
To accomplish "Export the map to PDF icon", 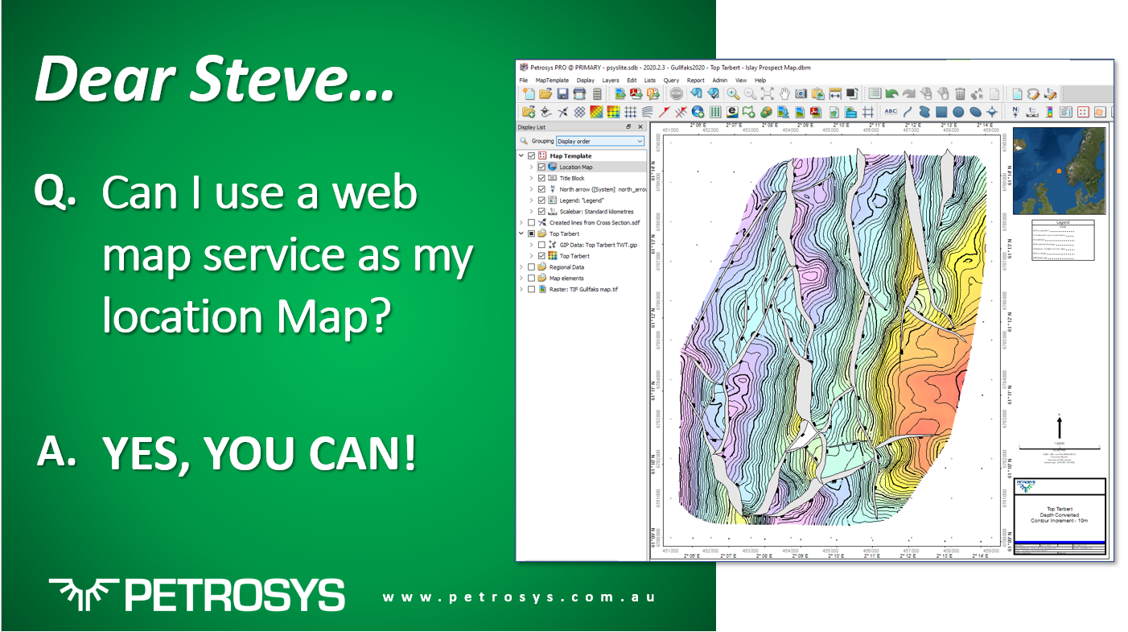I will click(x=636, y=93).
